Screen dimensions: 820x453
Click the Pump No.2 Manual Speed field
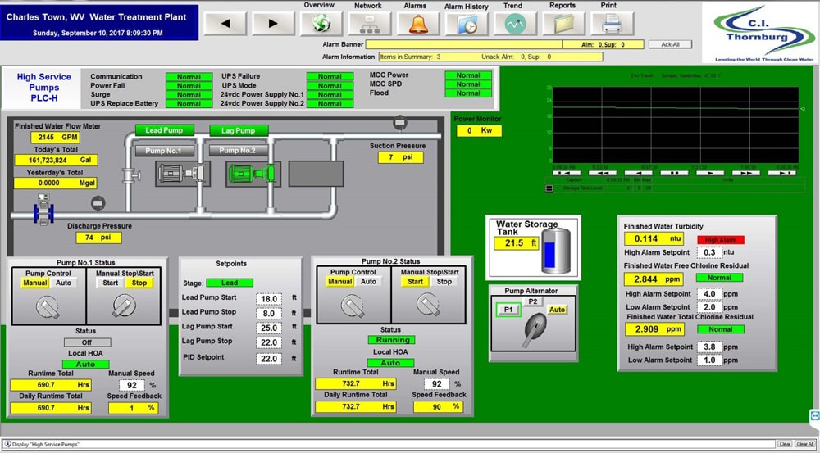click(436, 383)
